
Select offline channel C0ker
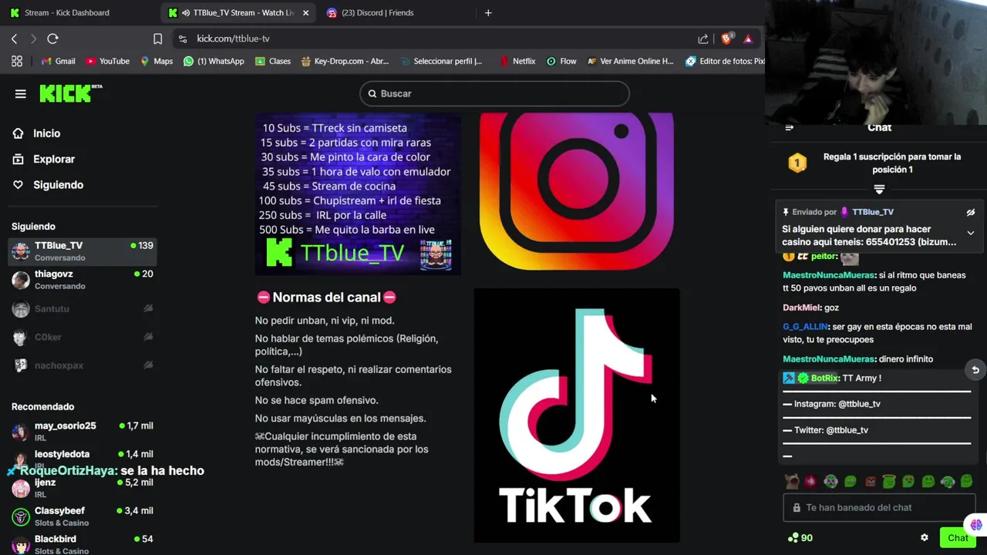coord(83,337)
